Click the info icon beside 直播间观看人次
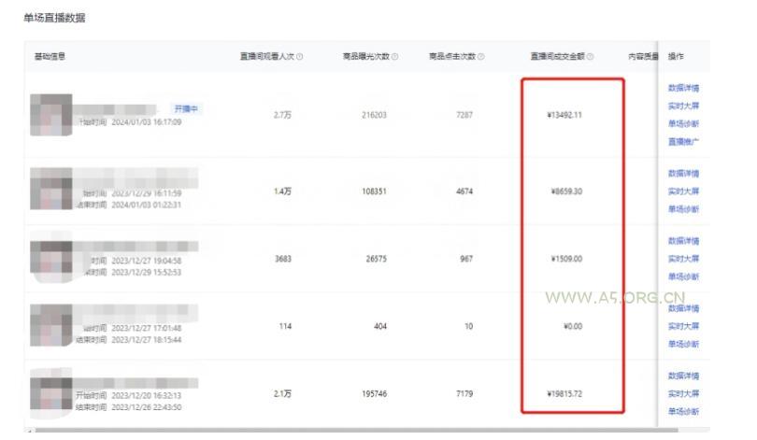This screenshot has width=757, height=440. coord(300,56)
